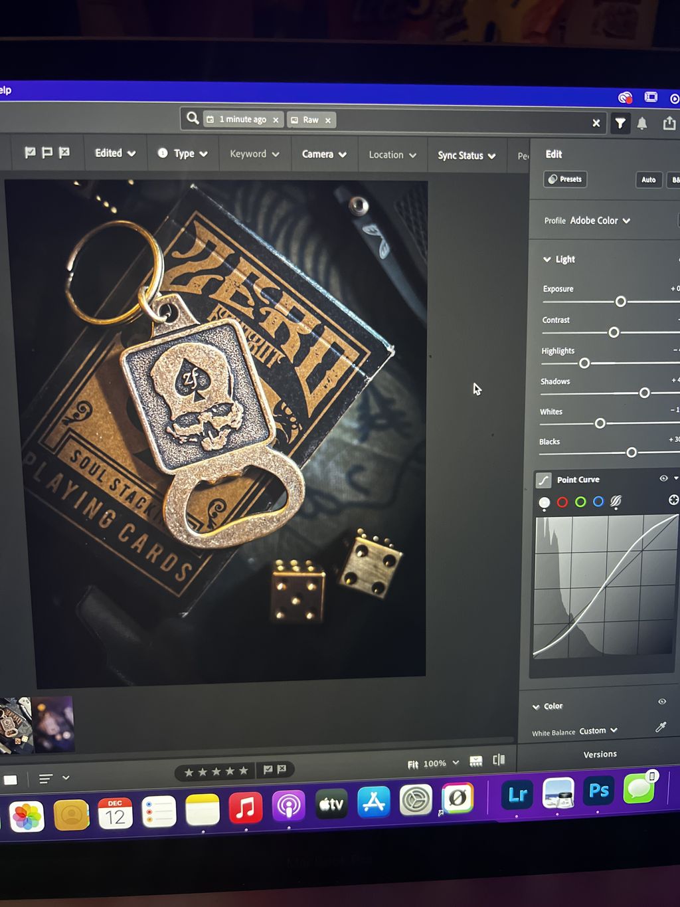Apply Auto settings
680x907 pixels.
649,179
